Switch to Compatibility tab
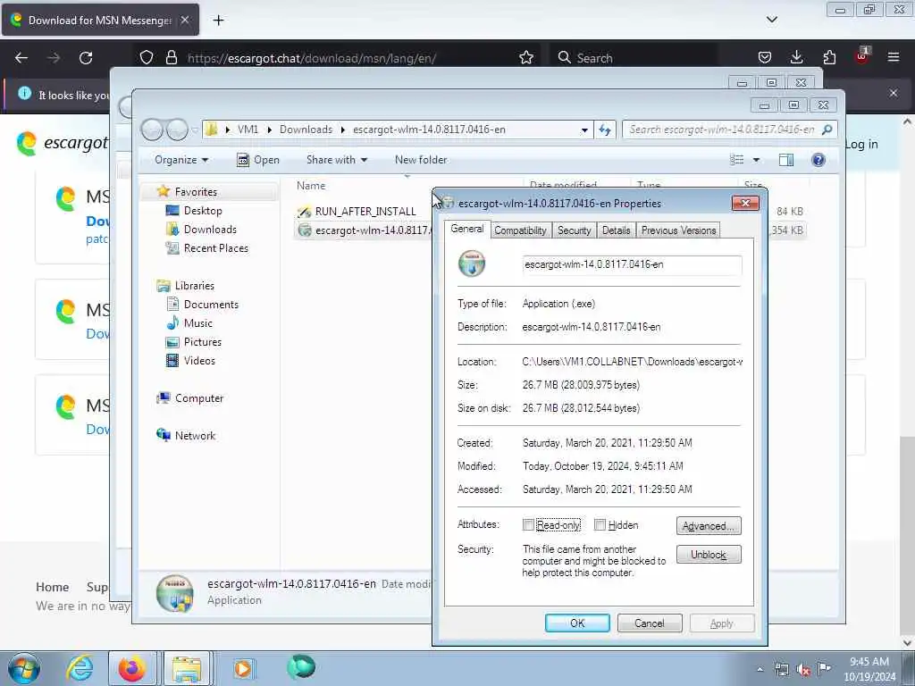Screen dimensions: 915x686 (x=520, y=230)
